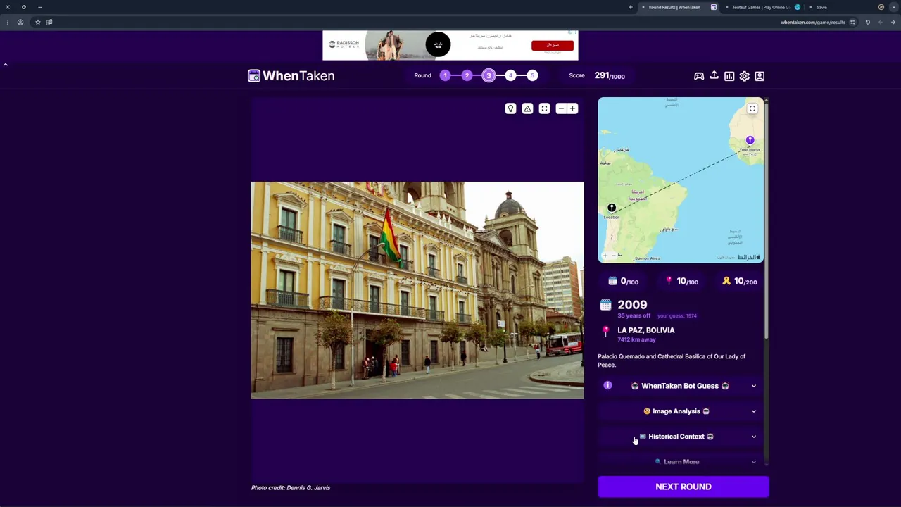This screenshot has height=507, width=901.
Task: Open settings gear in WhenTaken header
Action: [744, 76]
